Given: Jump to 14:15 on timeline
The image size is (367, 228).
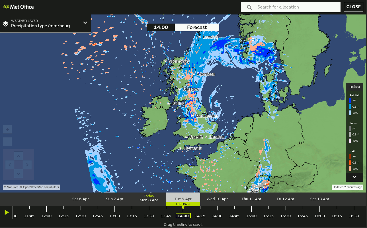Looking at the screenshot, I should click(200, 216).
